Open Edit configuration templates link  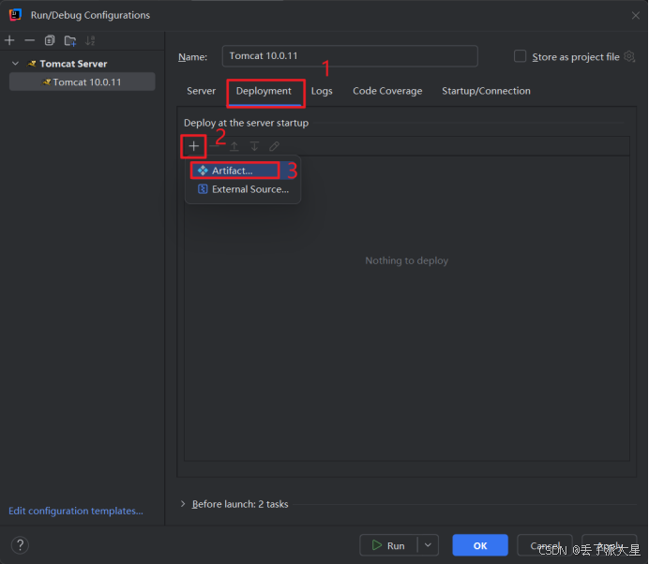[76, 511]
